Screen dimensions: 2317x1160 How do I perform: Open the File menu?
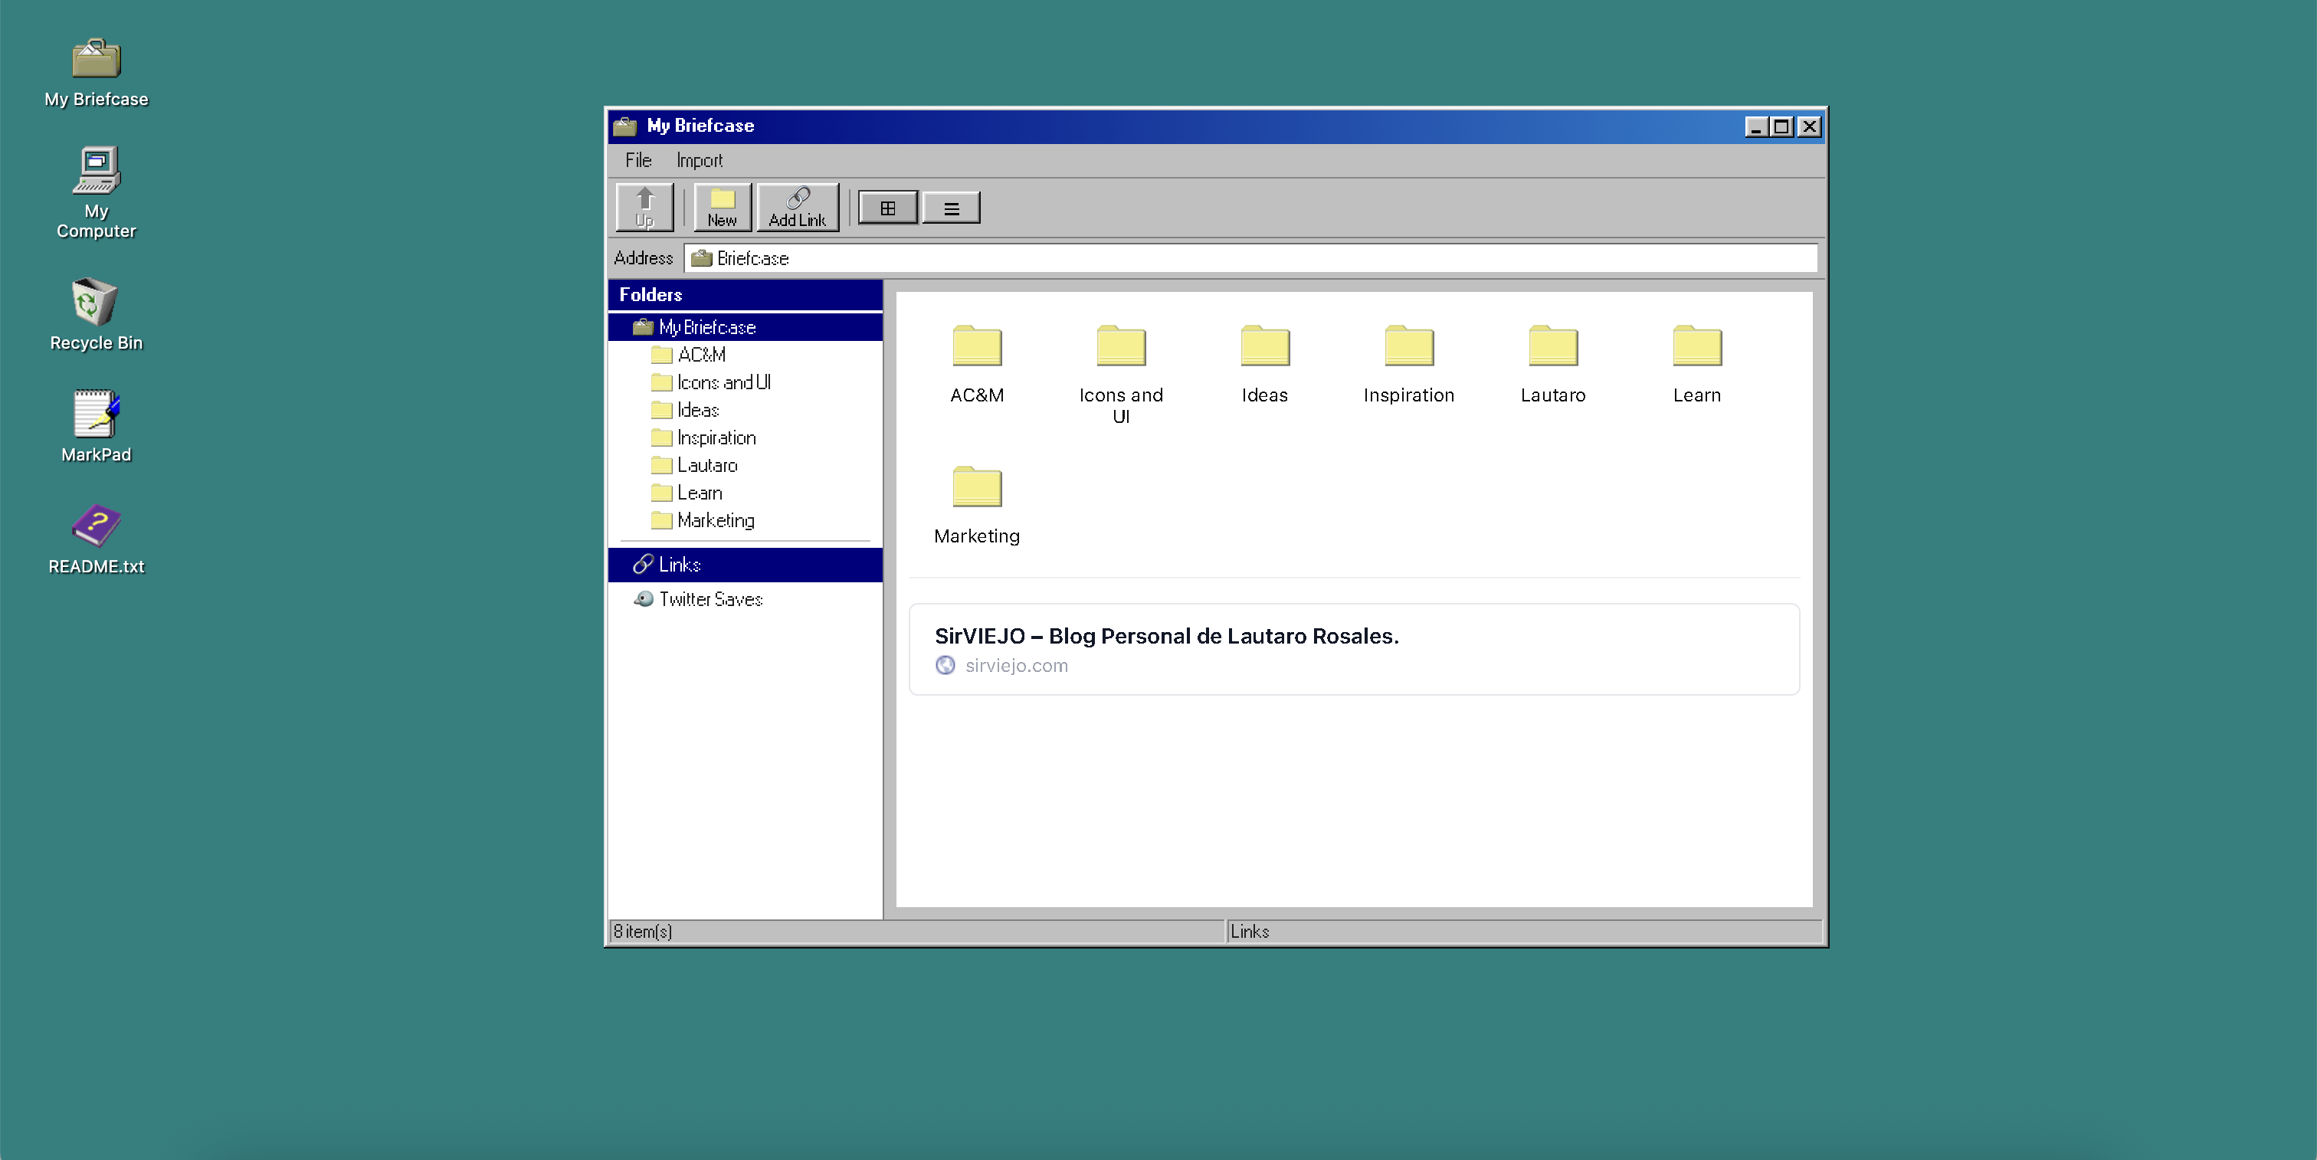point(637,160)
